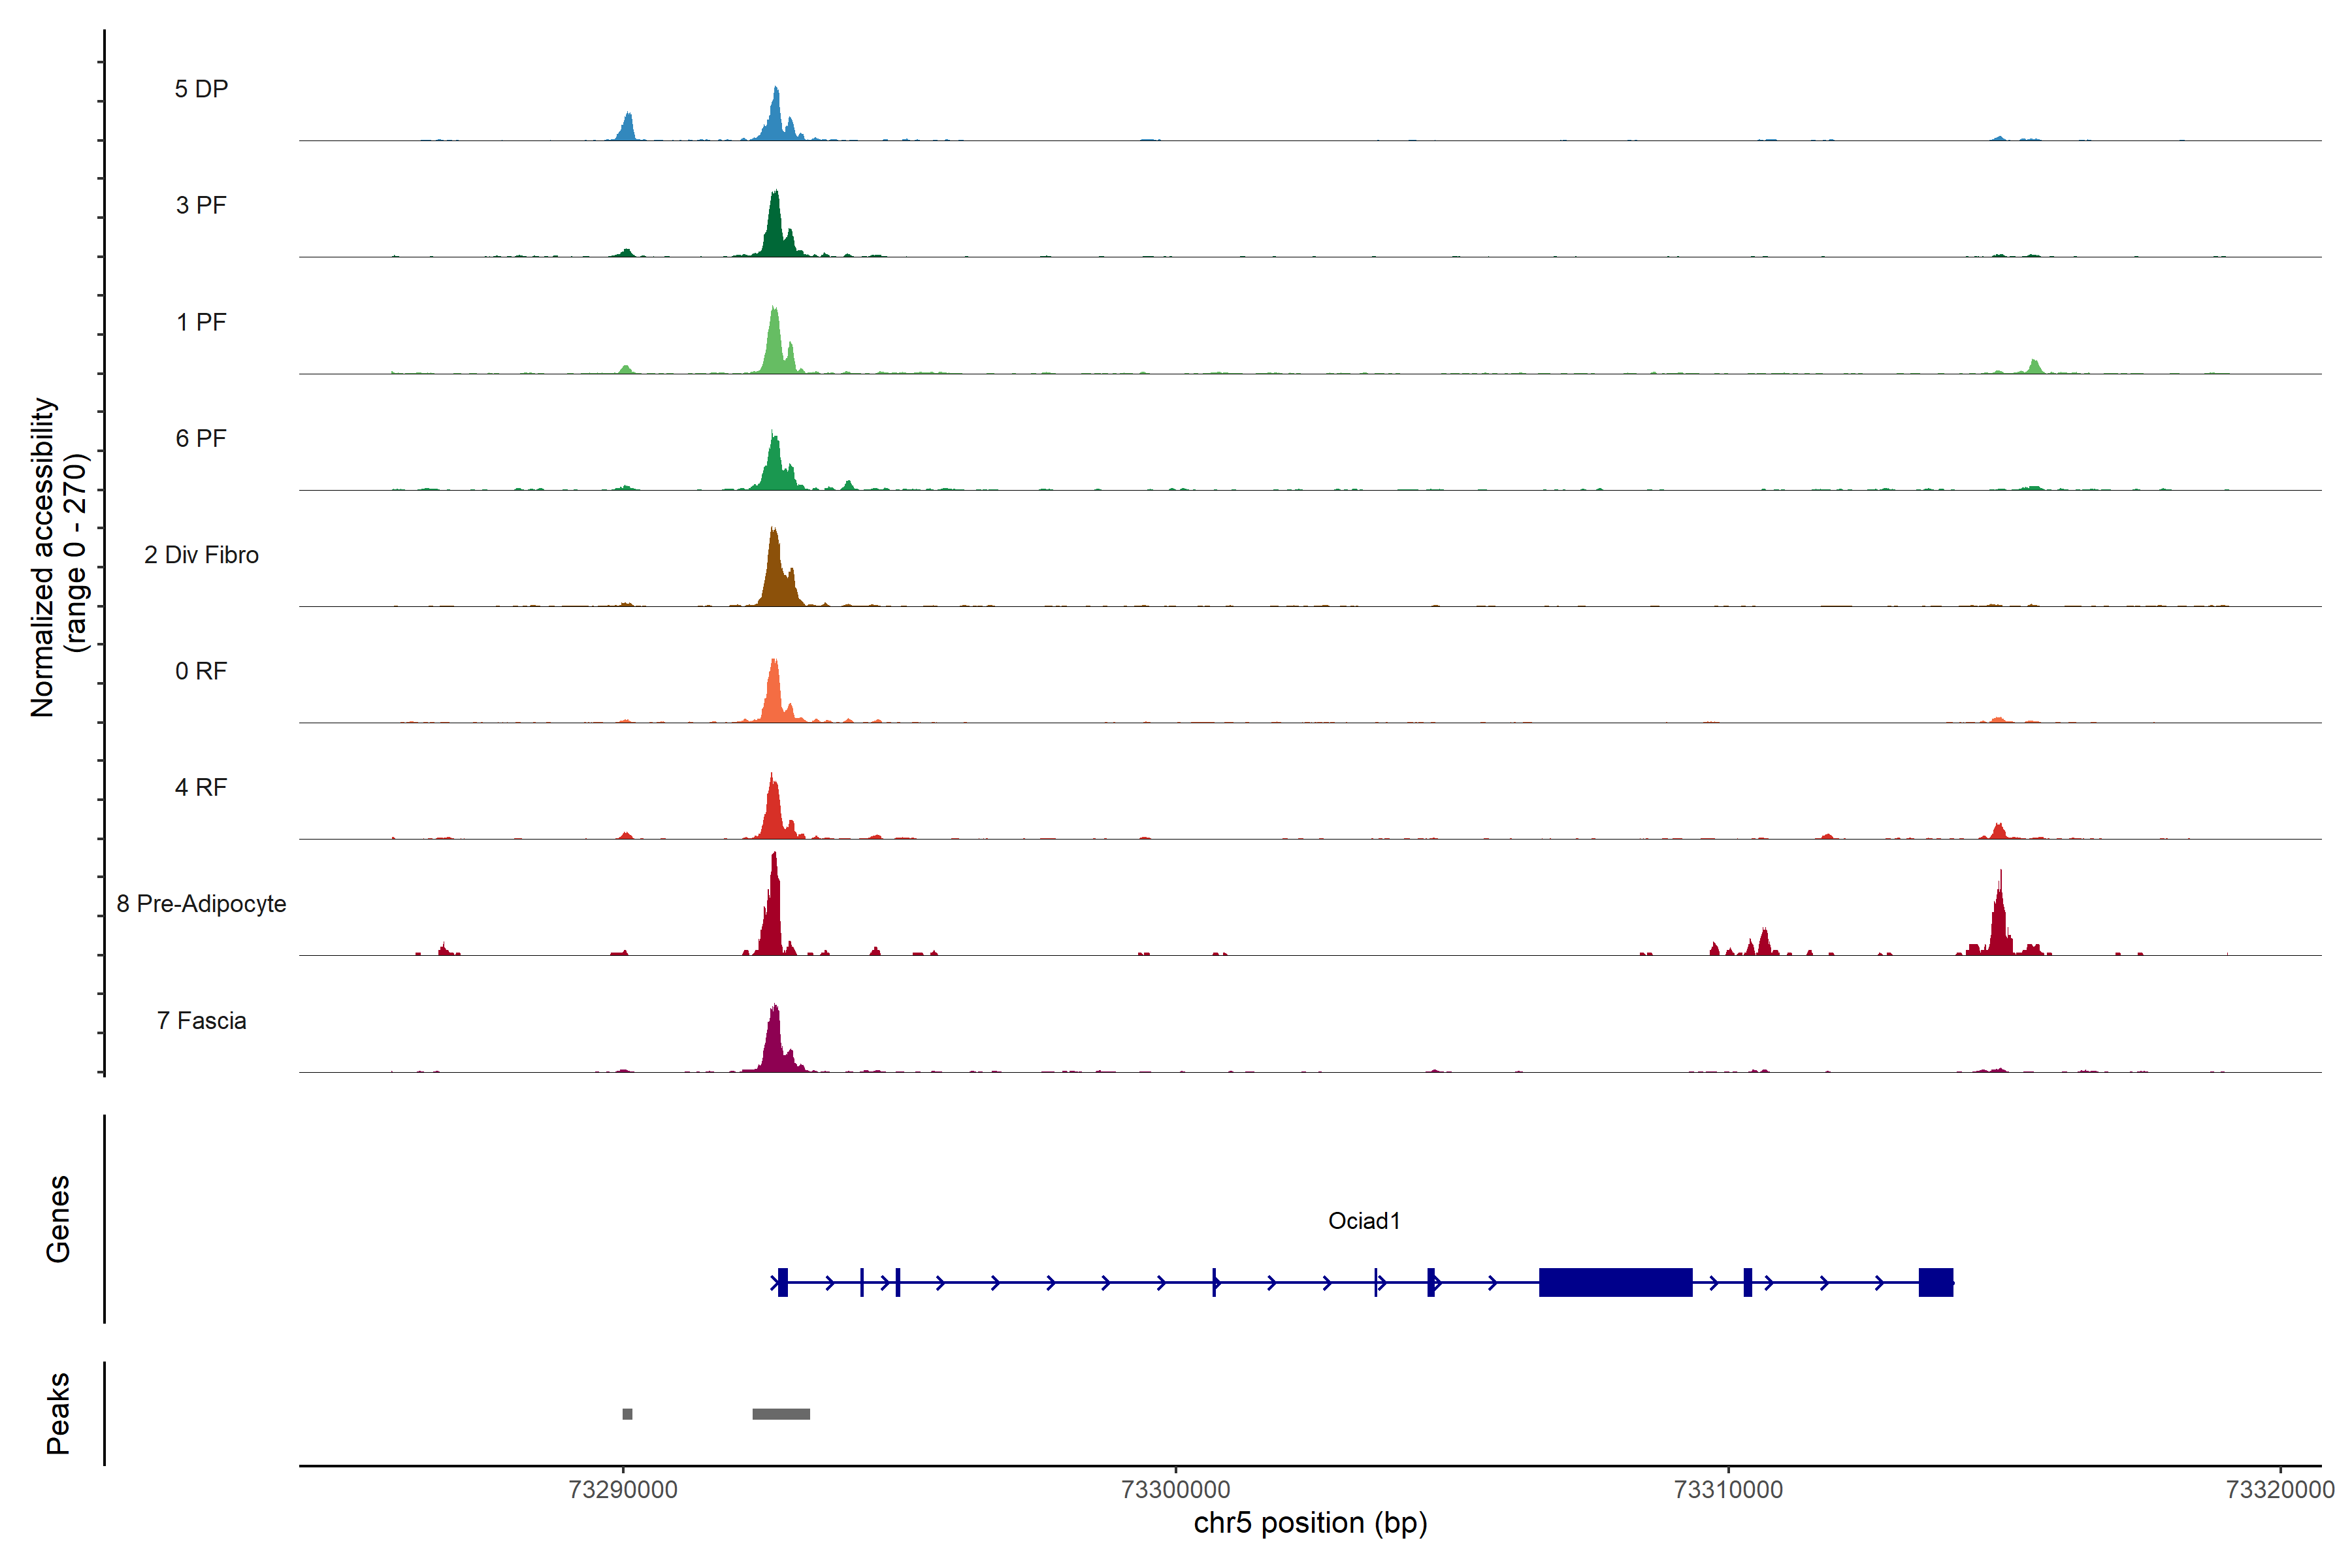Click the 73310000 axis tick label

coord(1728,1490)
